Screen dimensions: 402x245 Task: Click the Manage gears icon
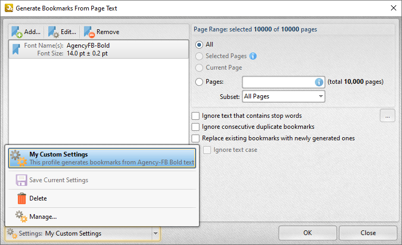(22, 217)
